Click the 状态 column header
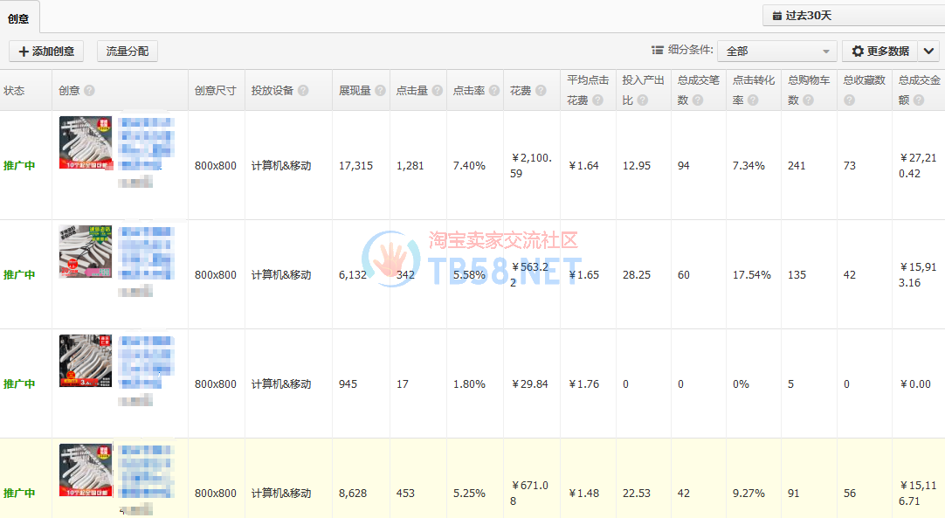The height and width of the screenshot is (518, 945). tap(15, 91)
